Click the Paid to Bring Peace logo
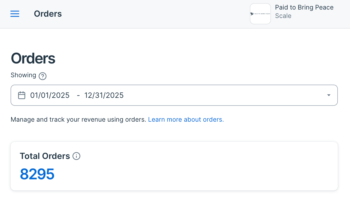350x201 pixels. coord(260,14)
